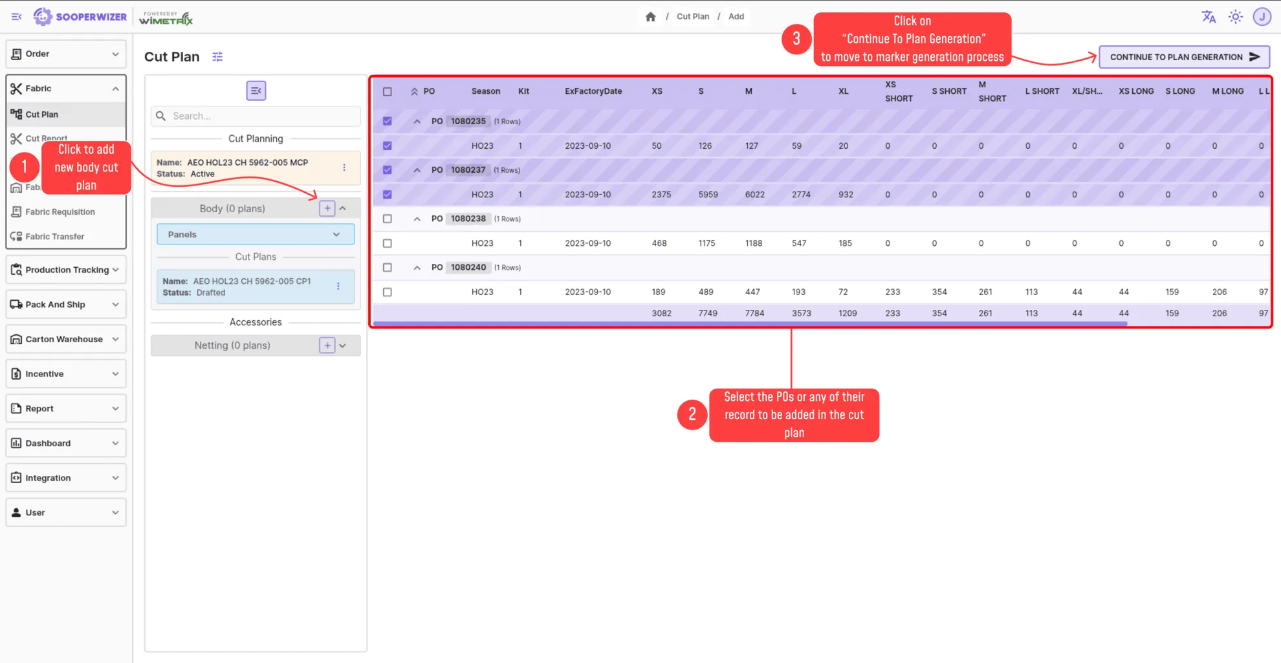Collapse the main navigation sidebar

tap(16, 16)
